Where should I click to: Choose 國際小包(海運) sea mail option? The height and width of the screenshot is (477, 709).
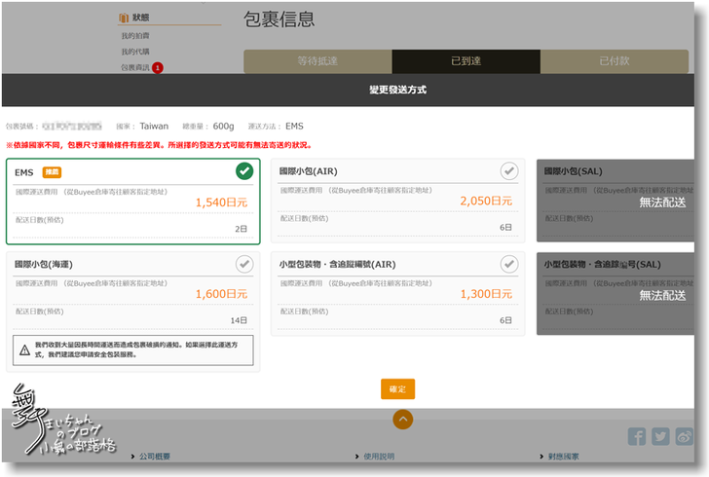pos(243,264)
